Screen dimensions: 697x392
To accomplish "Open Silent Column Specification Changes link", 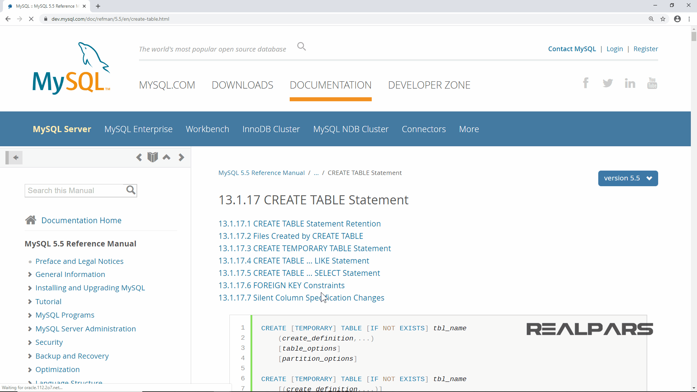I will point(301,298).
